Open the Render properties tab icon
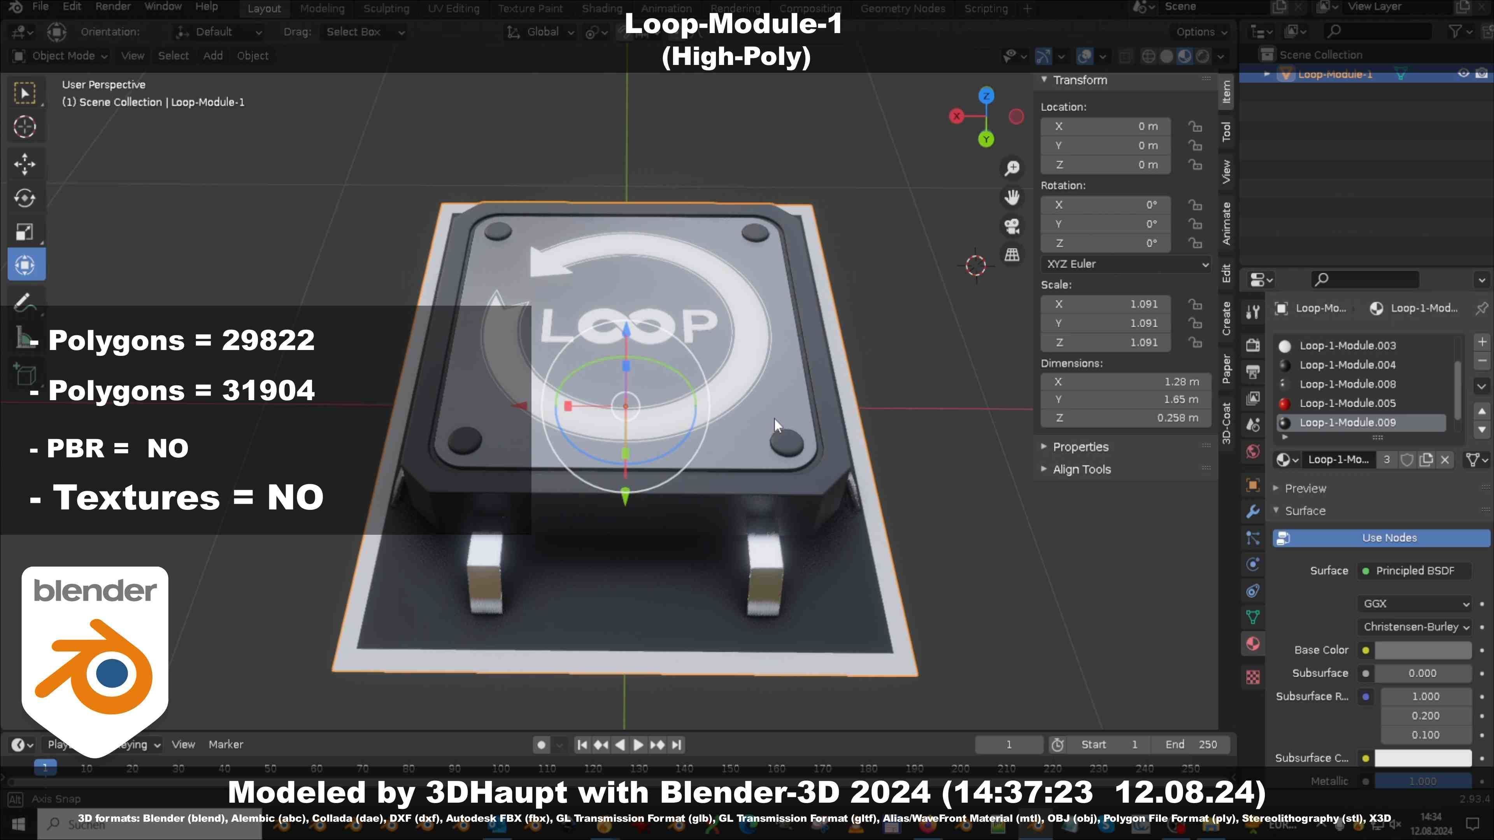The width and height of the screenshot is (1494, 840). tap(1253, 345)
